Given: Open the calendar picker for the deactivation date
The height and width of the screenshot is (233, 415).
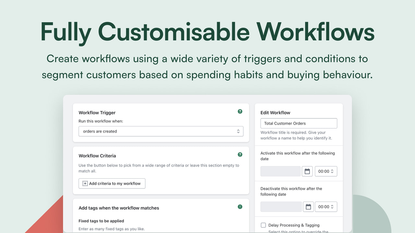Looking at the screenshot, I should click(308, 206).
